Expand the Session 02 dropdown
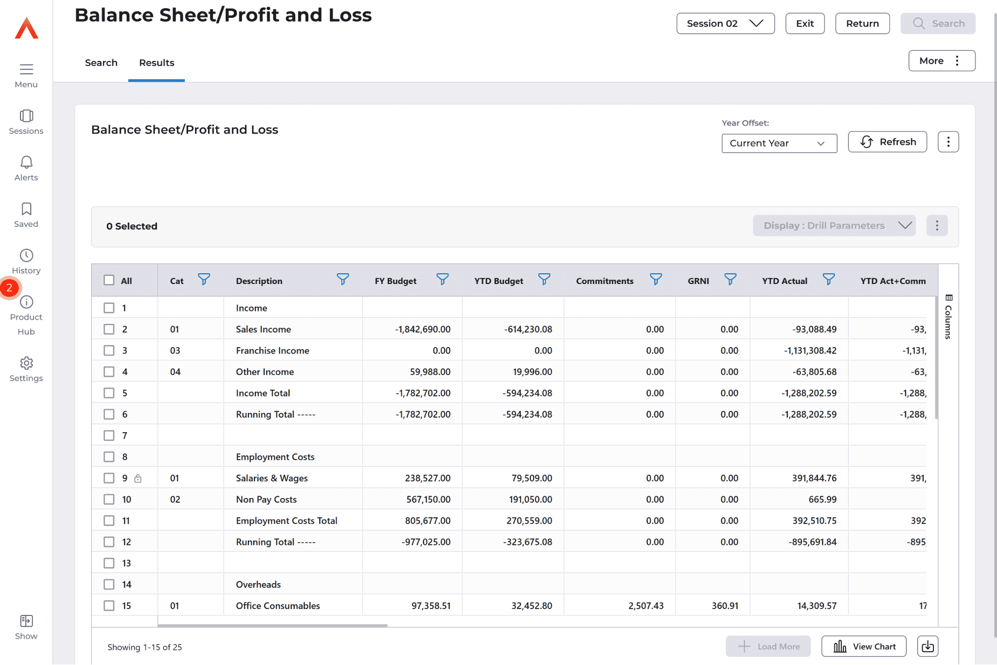 point(725,24)
